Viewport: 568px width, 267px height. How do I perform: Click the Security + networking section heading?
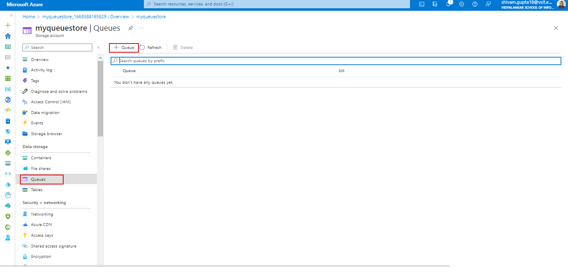click(44, 203)
